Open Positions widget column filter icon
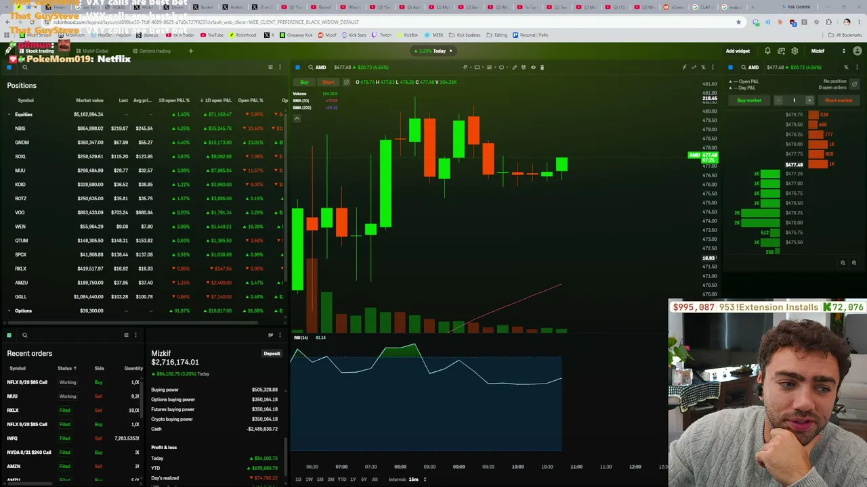The width and height of the screenshot is (867, 487). click(270, 67)
